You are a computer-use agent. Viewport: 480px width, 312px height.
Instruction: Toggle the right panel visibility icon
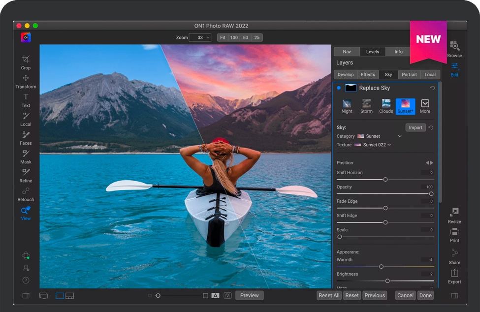(x=454, y=296)
